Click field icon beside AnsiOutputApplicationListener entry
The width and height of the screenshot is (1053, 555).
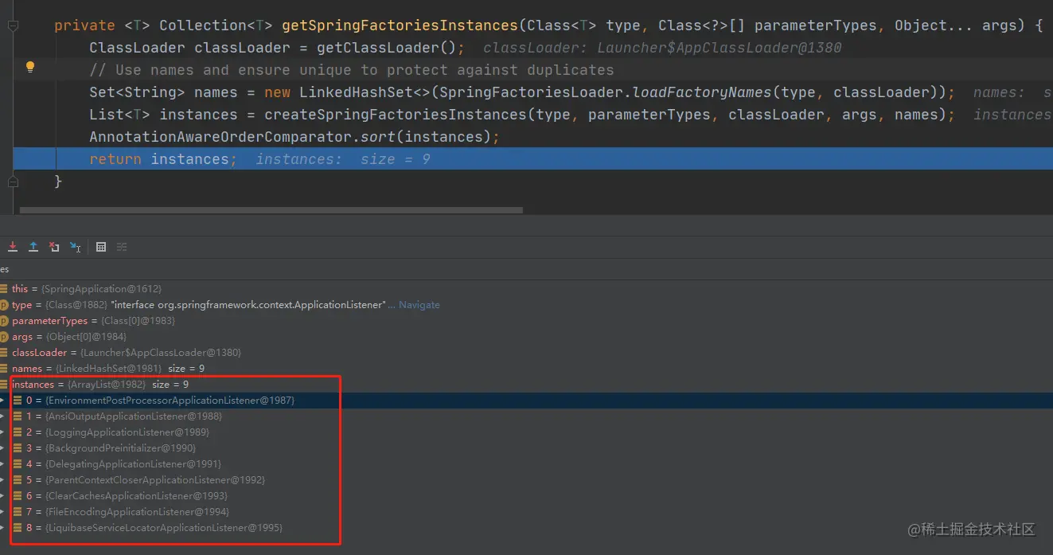pos(18,416)
